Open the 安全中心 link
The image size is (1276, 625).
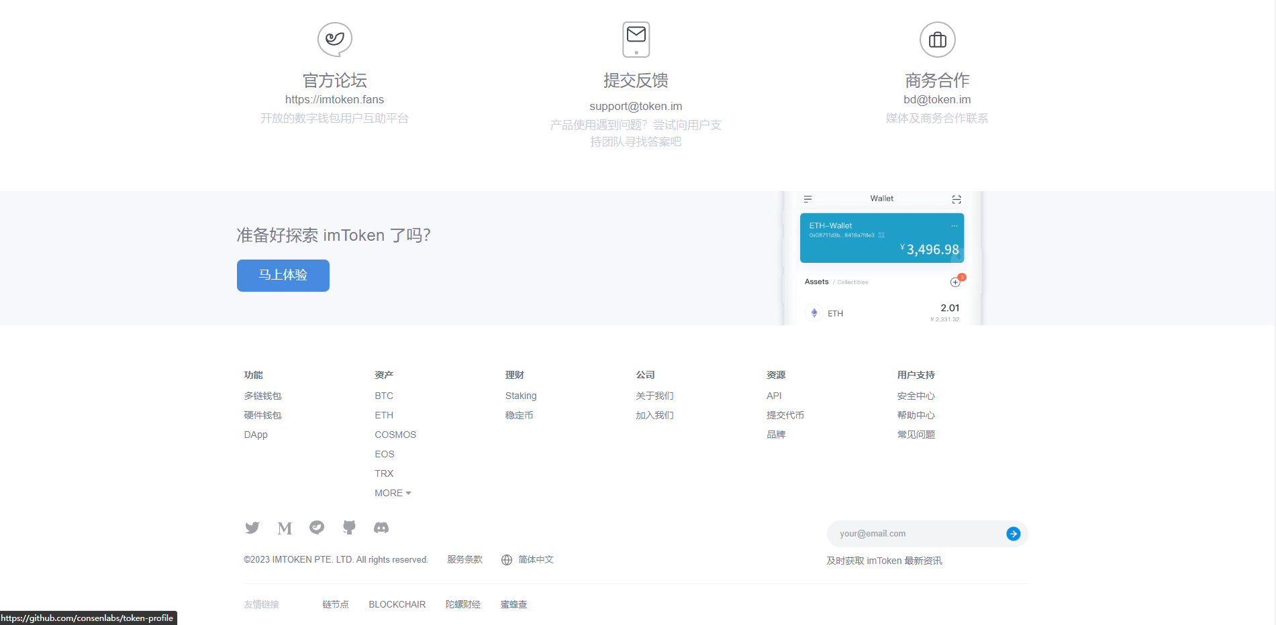pos(916,396)
